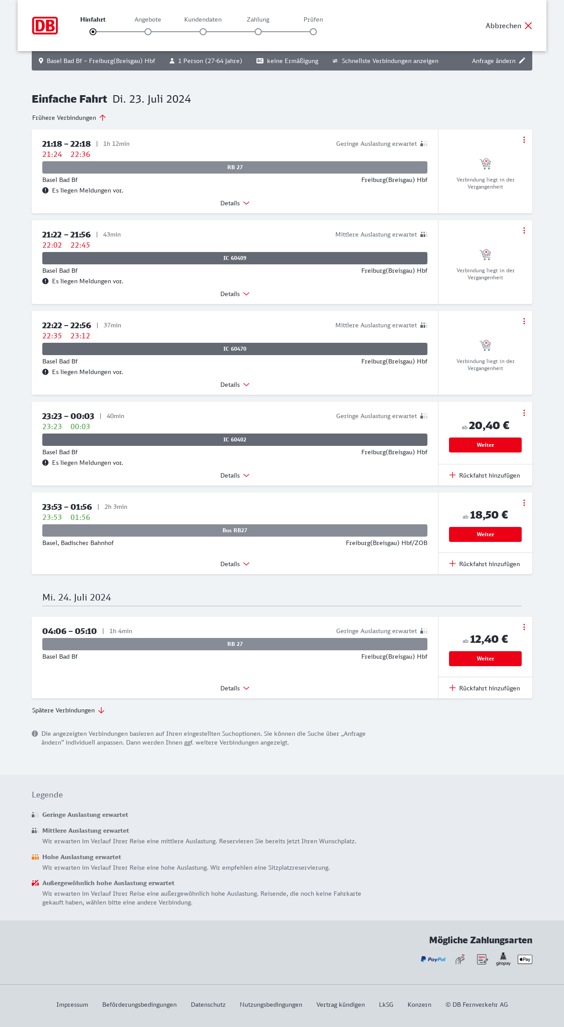Viewport: 564px width, 1027px height.
Task: Open three-dot menu for the 21:18 connection
Action: pyautogui.click(x=524, y=140)
